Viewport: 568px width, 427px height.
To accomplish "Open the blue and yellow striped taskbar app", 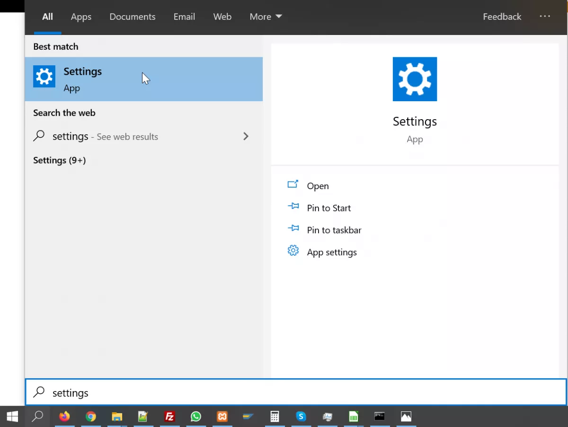I will (x=248, y=417).
